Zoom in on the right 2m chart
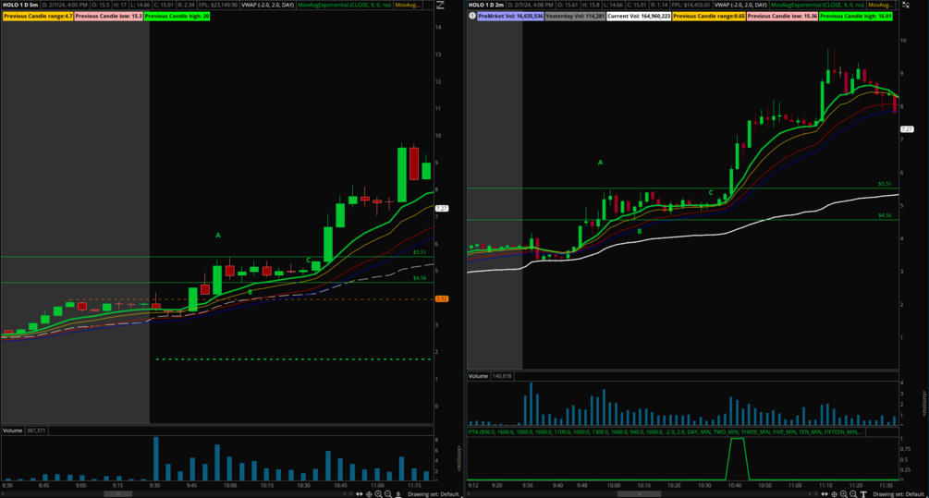The width and height of the screenshot is (929, 498). click(844, 494)
